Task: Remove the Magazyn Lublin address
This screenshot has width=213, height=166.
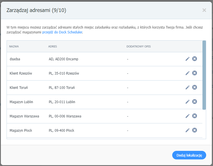Action: [194, 101]
